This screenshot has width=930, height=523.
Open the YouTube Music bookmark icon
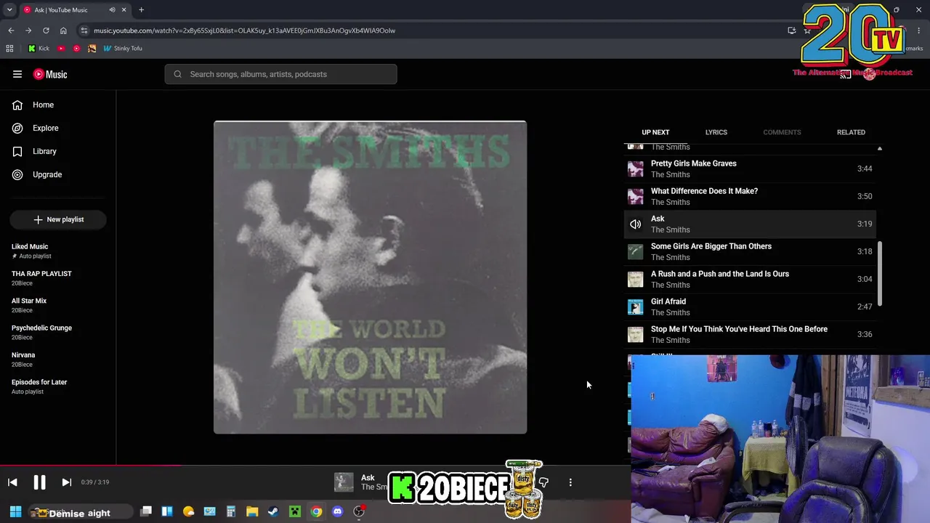(x=76, y=49)
